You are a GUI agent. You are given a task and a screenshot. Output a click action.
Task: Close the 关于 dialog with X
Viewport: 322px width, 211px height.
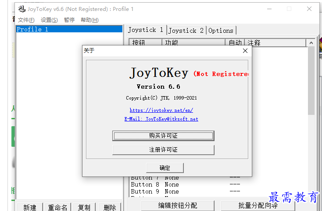tap(245, 51)
